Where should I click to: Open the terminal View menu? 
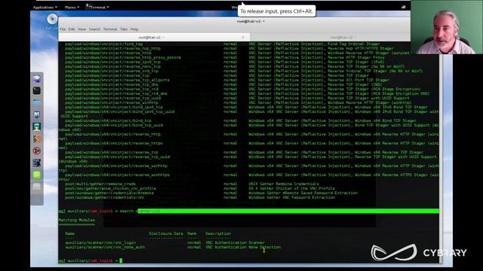pyautogui.click(x=82, y=29)
